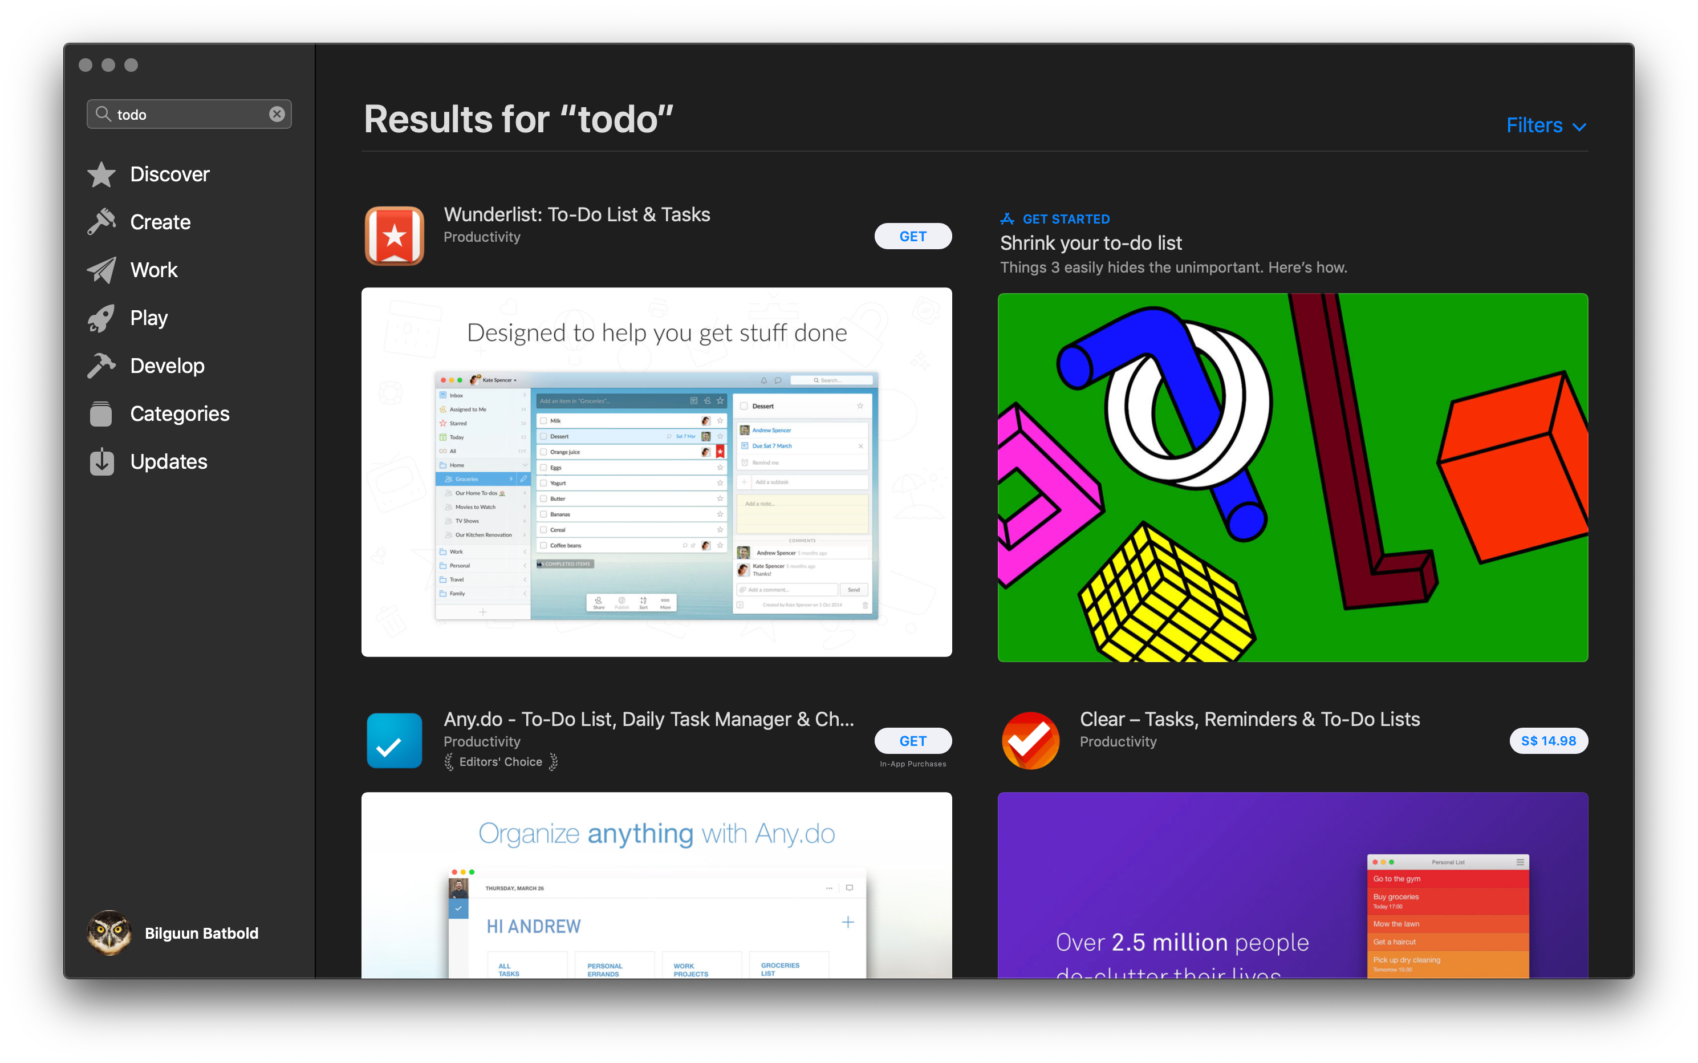
Task: Click the Play rocket icon
Action: 101,318
